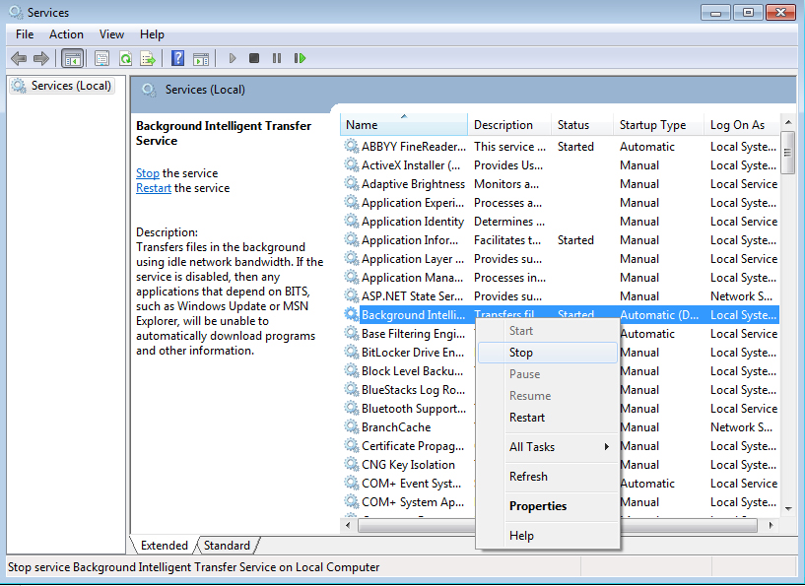This screenshot has width=805, height=586.
Task: Click the gear icon beside Background Intelligent Transfer row
Action: 351,314
